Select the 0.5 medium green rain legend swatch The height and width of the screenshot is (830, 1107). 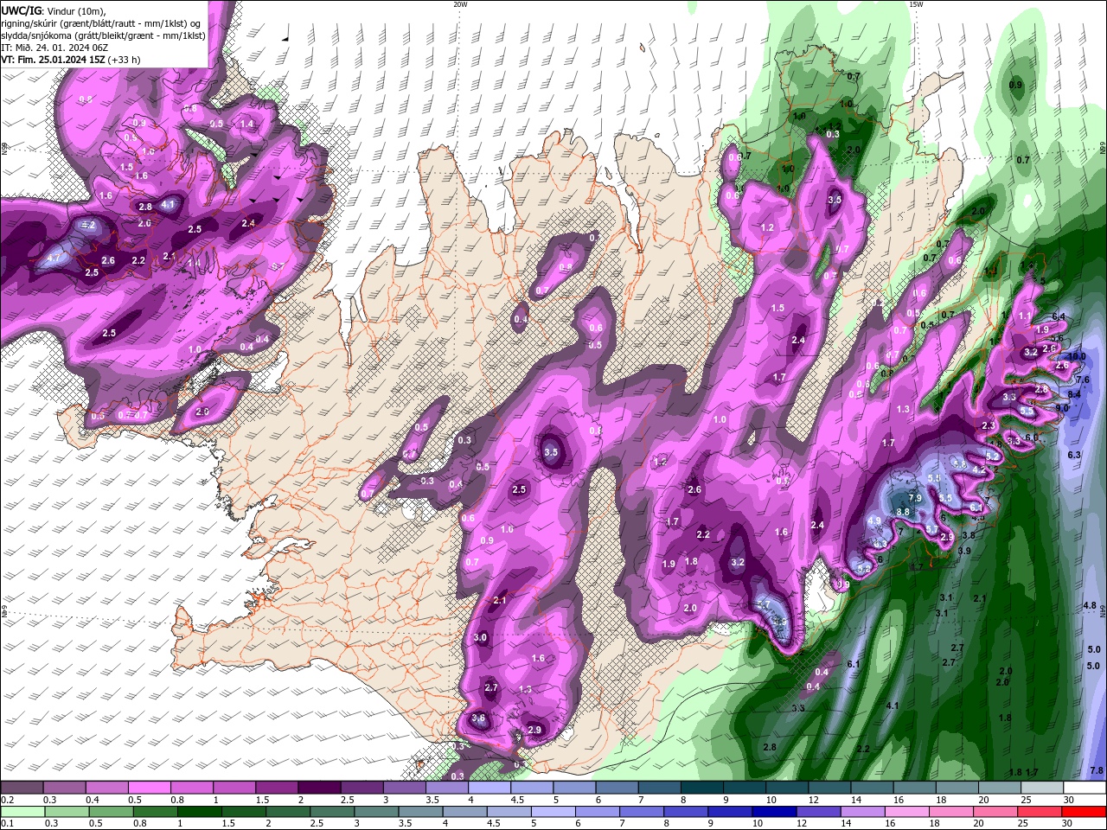tap(111, 812)
